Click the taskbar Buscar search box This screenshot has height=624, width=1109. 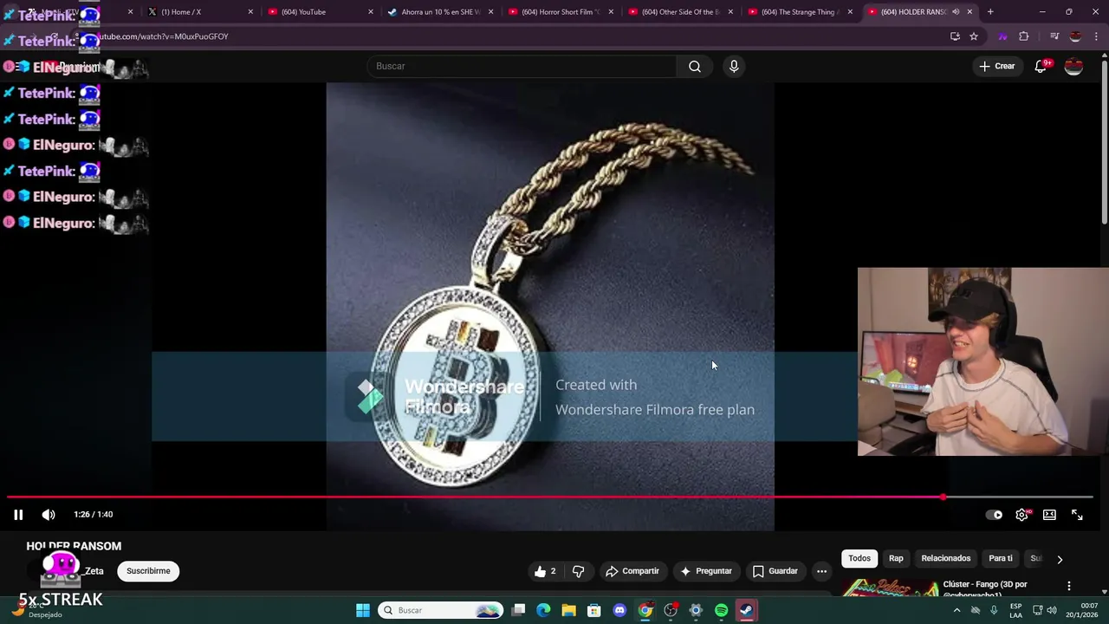pyautogui.click(x=442, y=610)
